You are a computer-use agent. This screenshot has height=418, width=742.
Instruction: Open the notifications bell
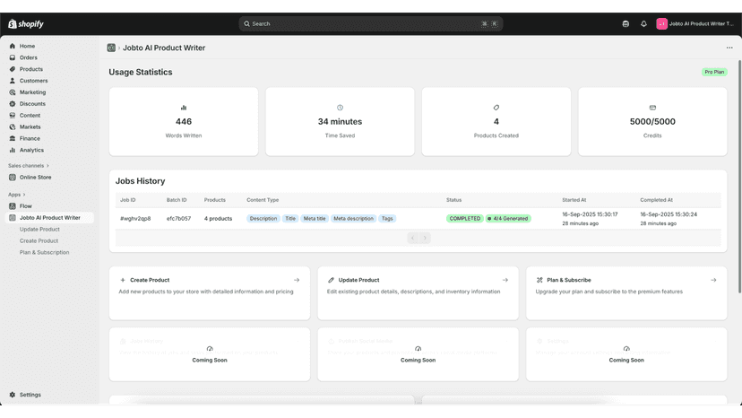(643, 23)
